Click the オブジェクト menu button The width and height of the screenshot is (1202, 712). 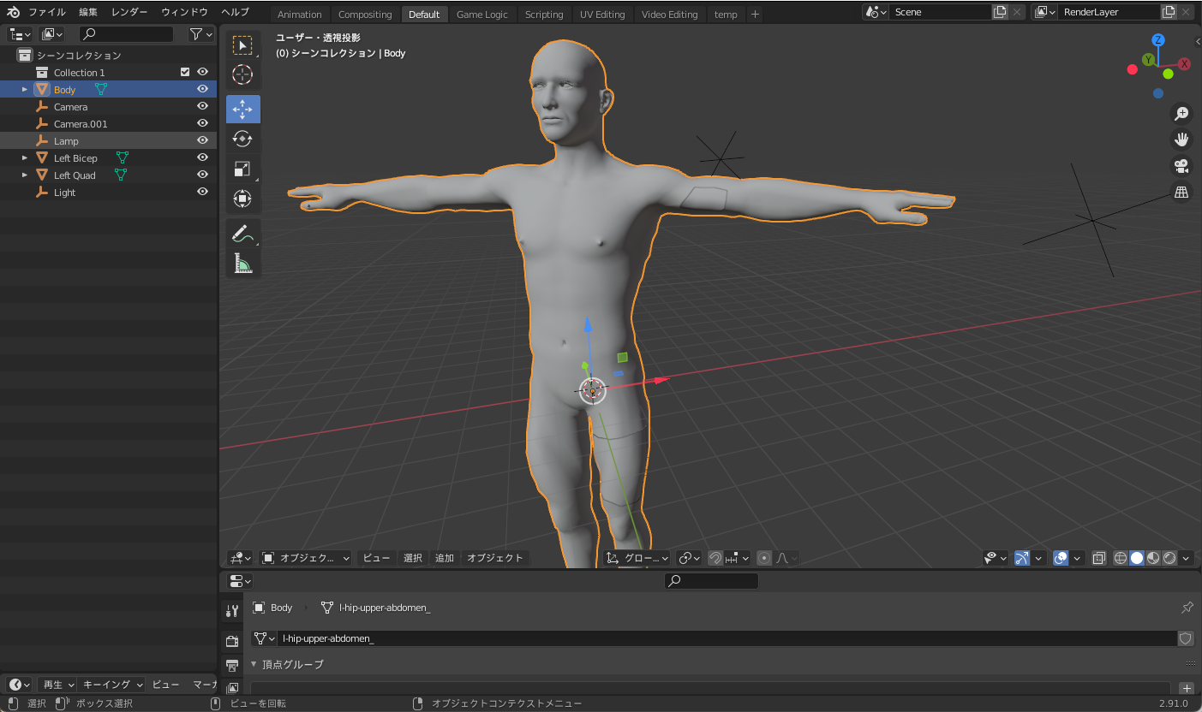pos(494,558)
